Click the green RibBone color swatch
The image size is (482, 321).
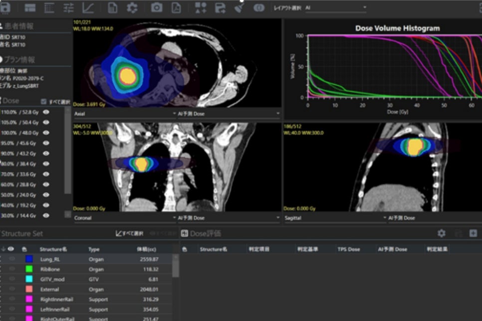click(29, 269)
